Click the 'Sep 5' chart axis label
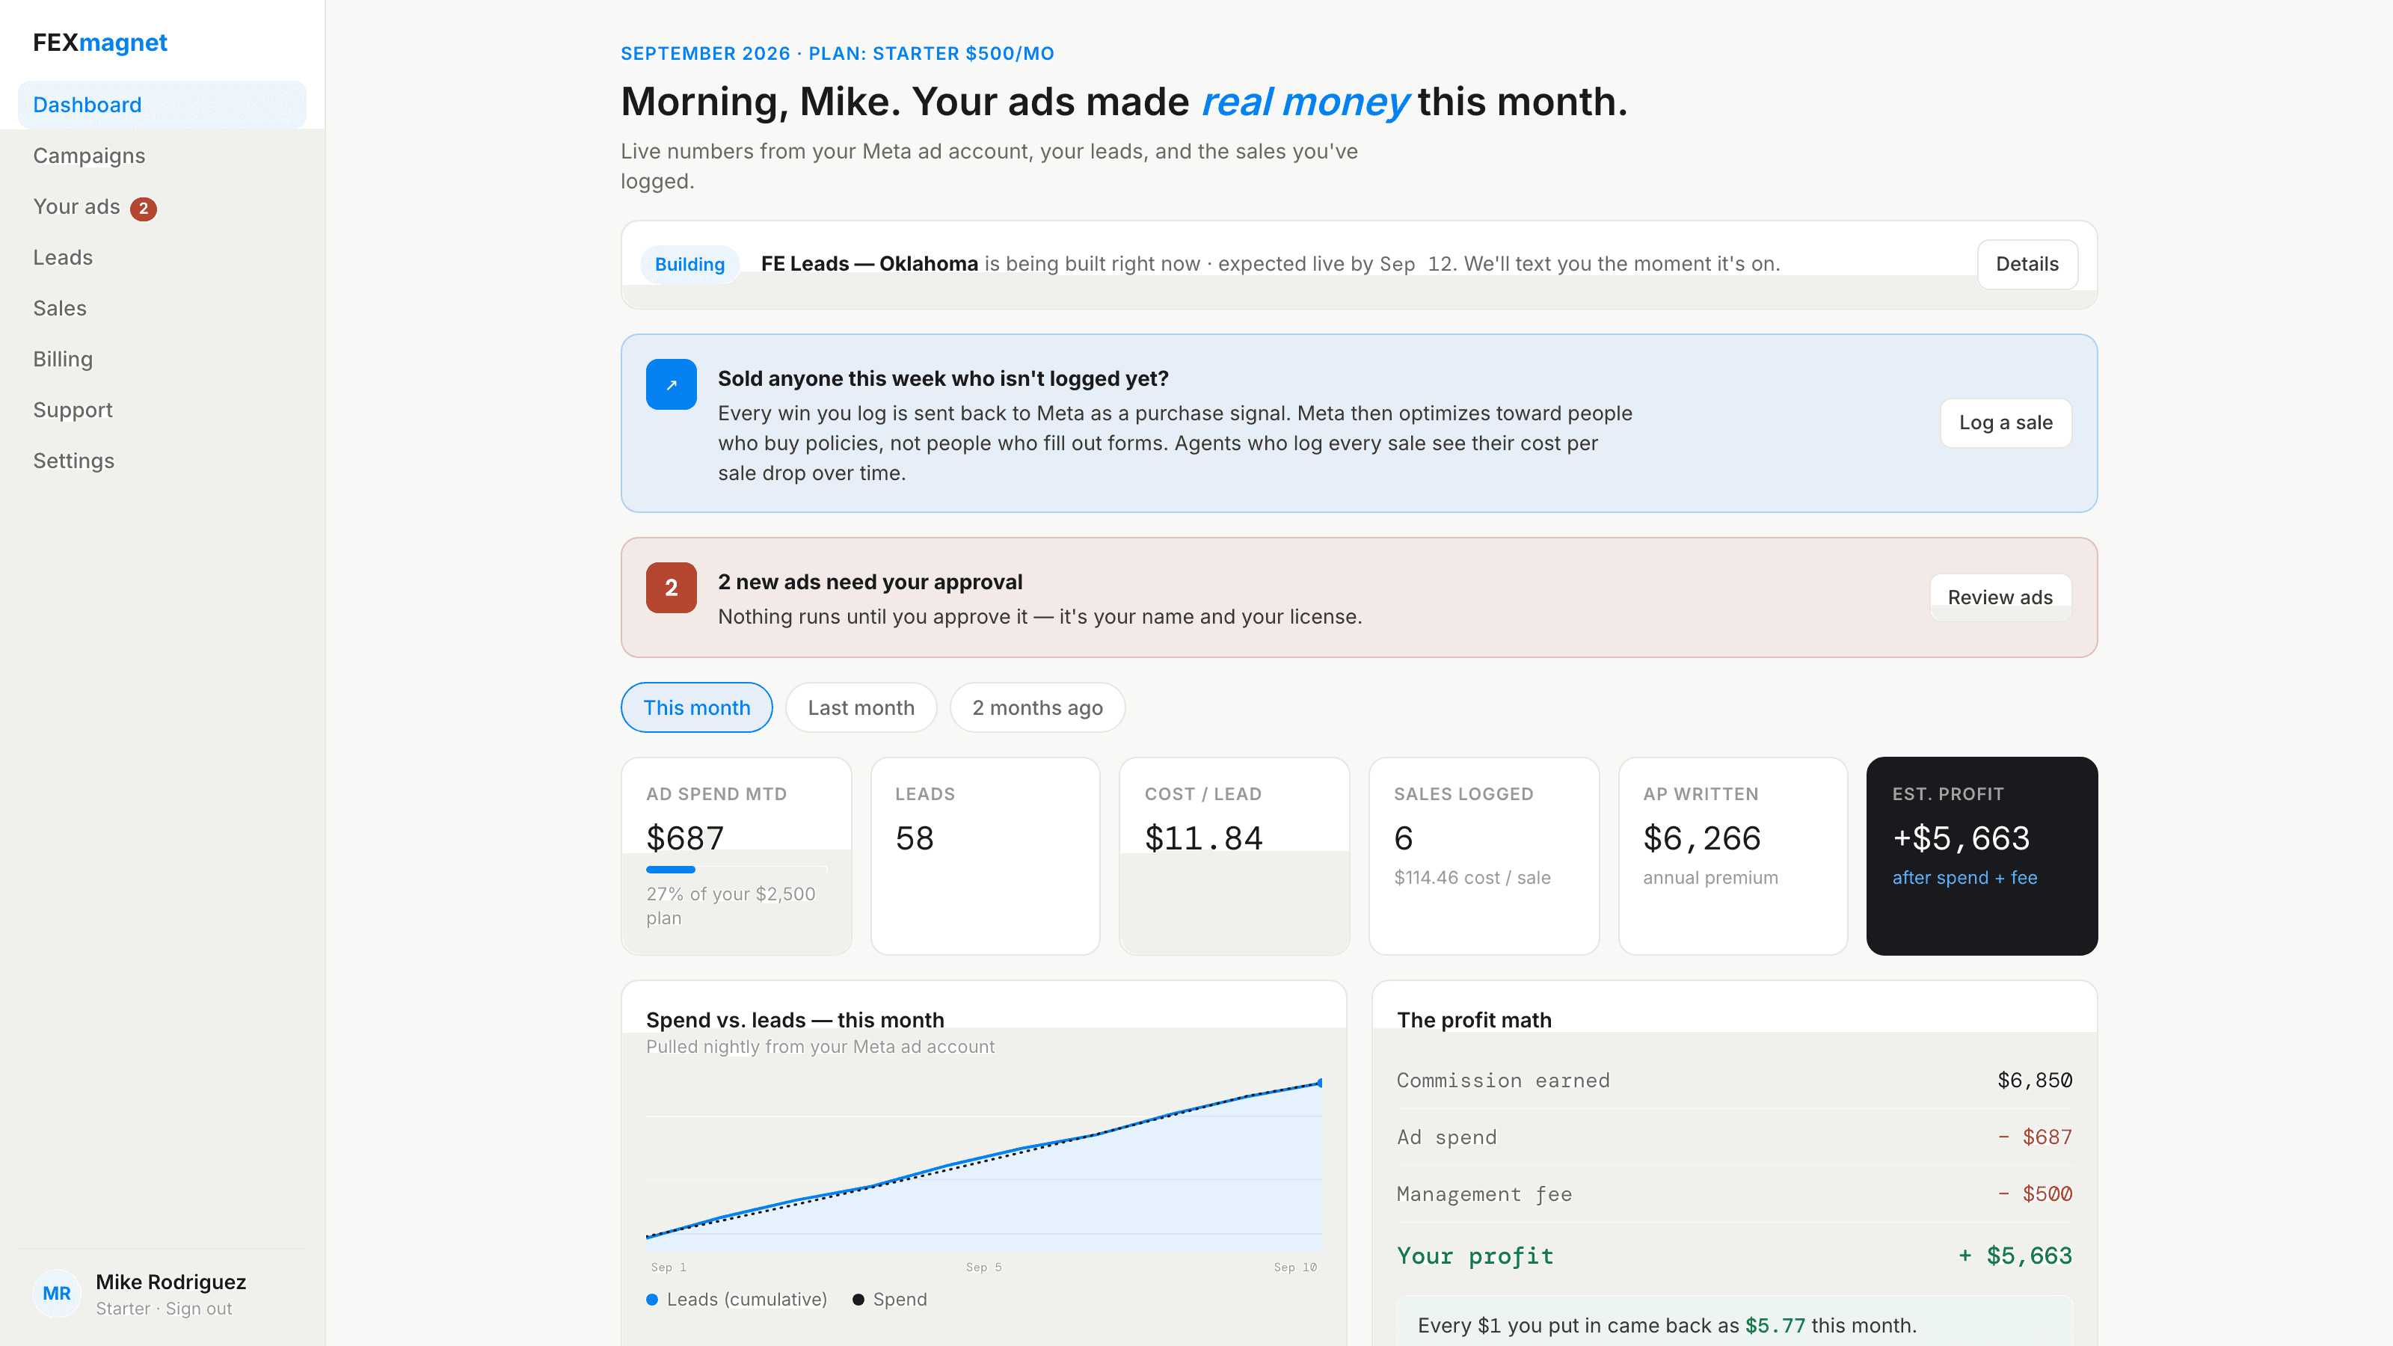The height and width of the screenshot is (1346, 2393). 984,1267
